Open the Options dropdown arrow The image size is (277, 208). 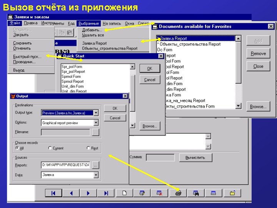click(96, 122)
